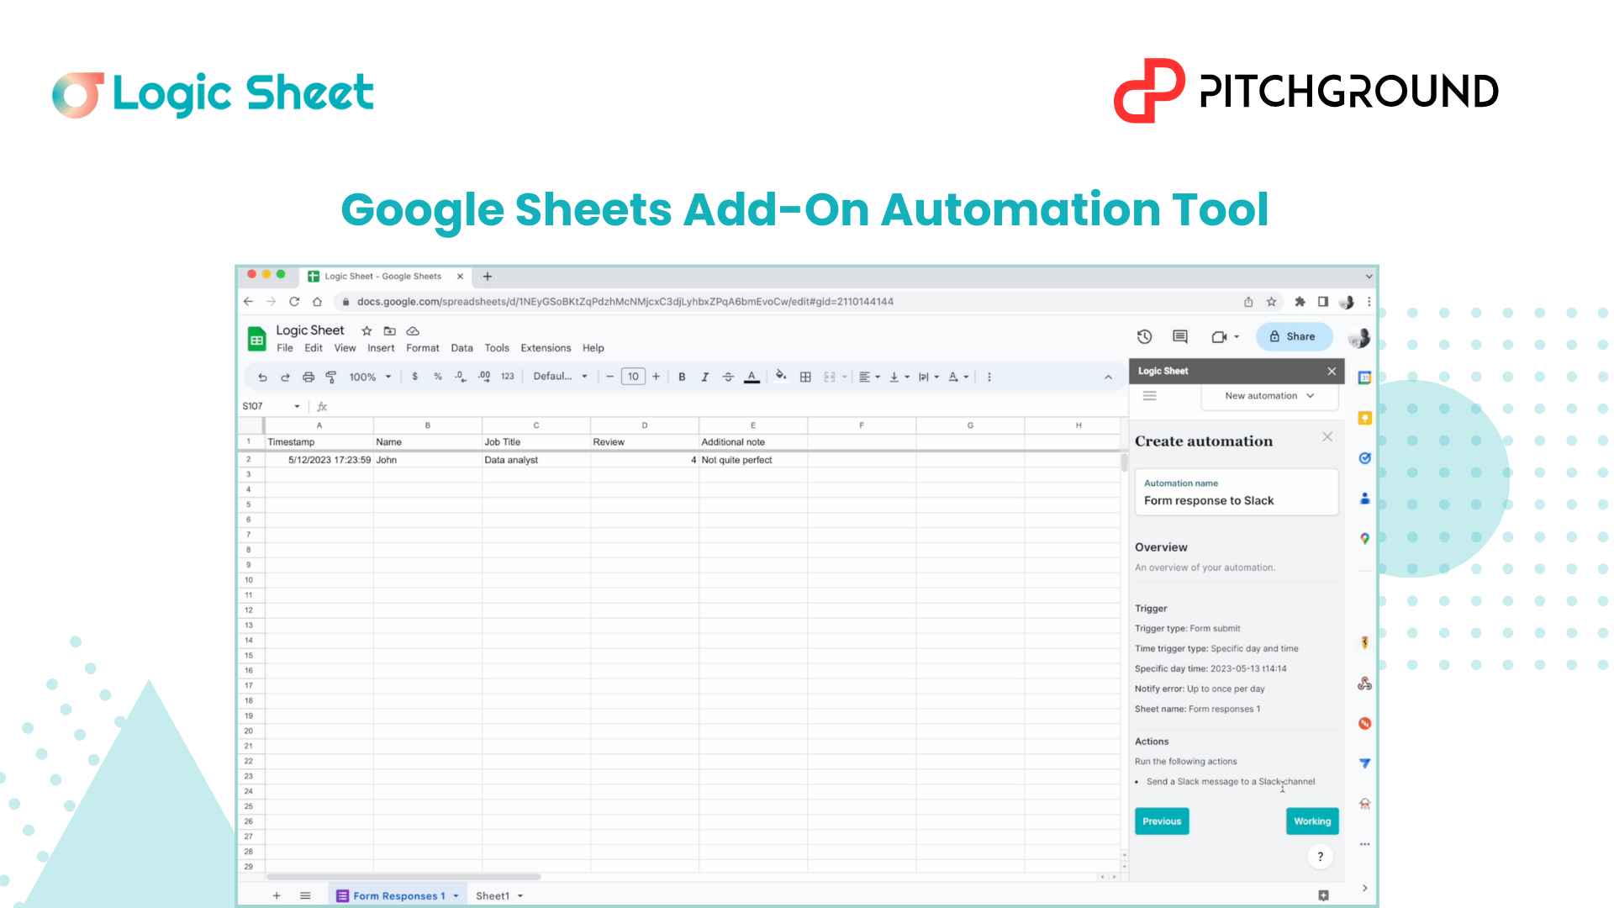Open the zoom 100% dropdown
The image size is (1614, 908).
(370, 377)
